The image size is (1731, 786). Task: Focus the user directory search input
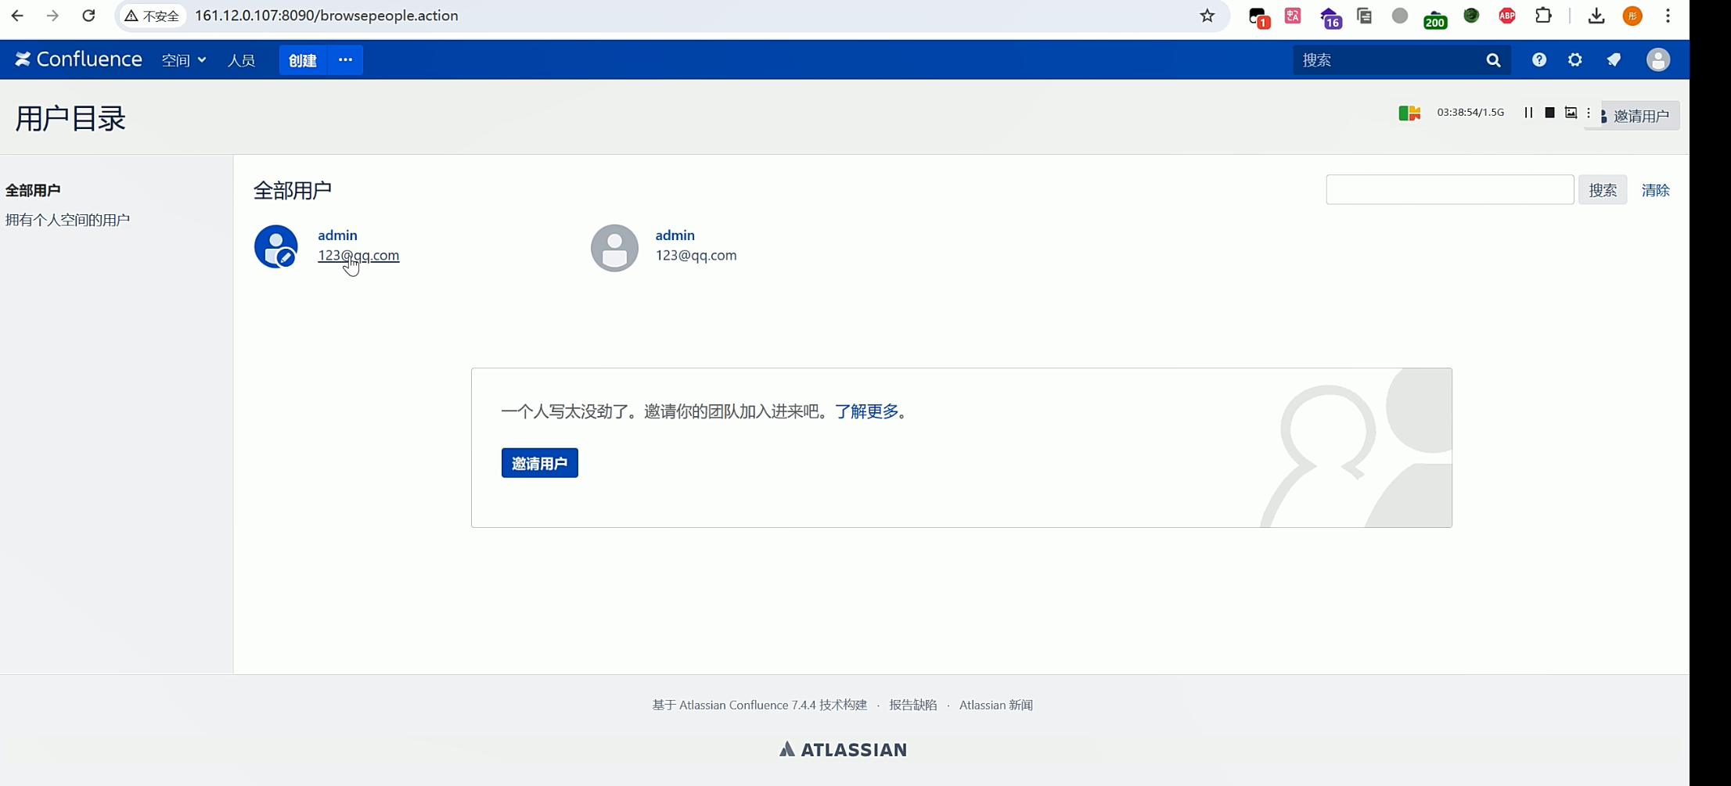point(1450,190)
